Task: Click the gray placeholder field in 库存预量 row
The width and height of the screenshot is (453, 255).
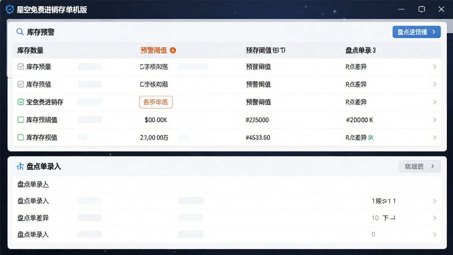Action: (89, 67)
